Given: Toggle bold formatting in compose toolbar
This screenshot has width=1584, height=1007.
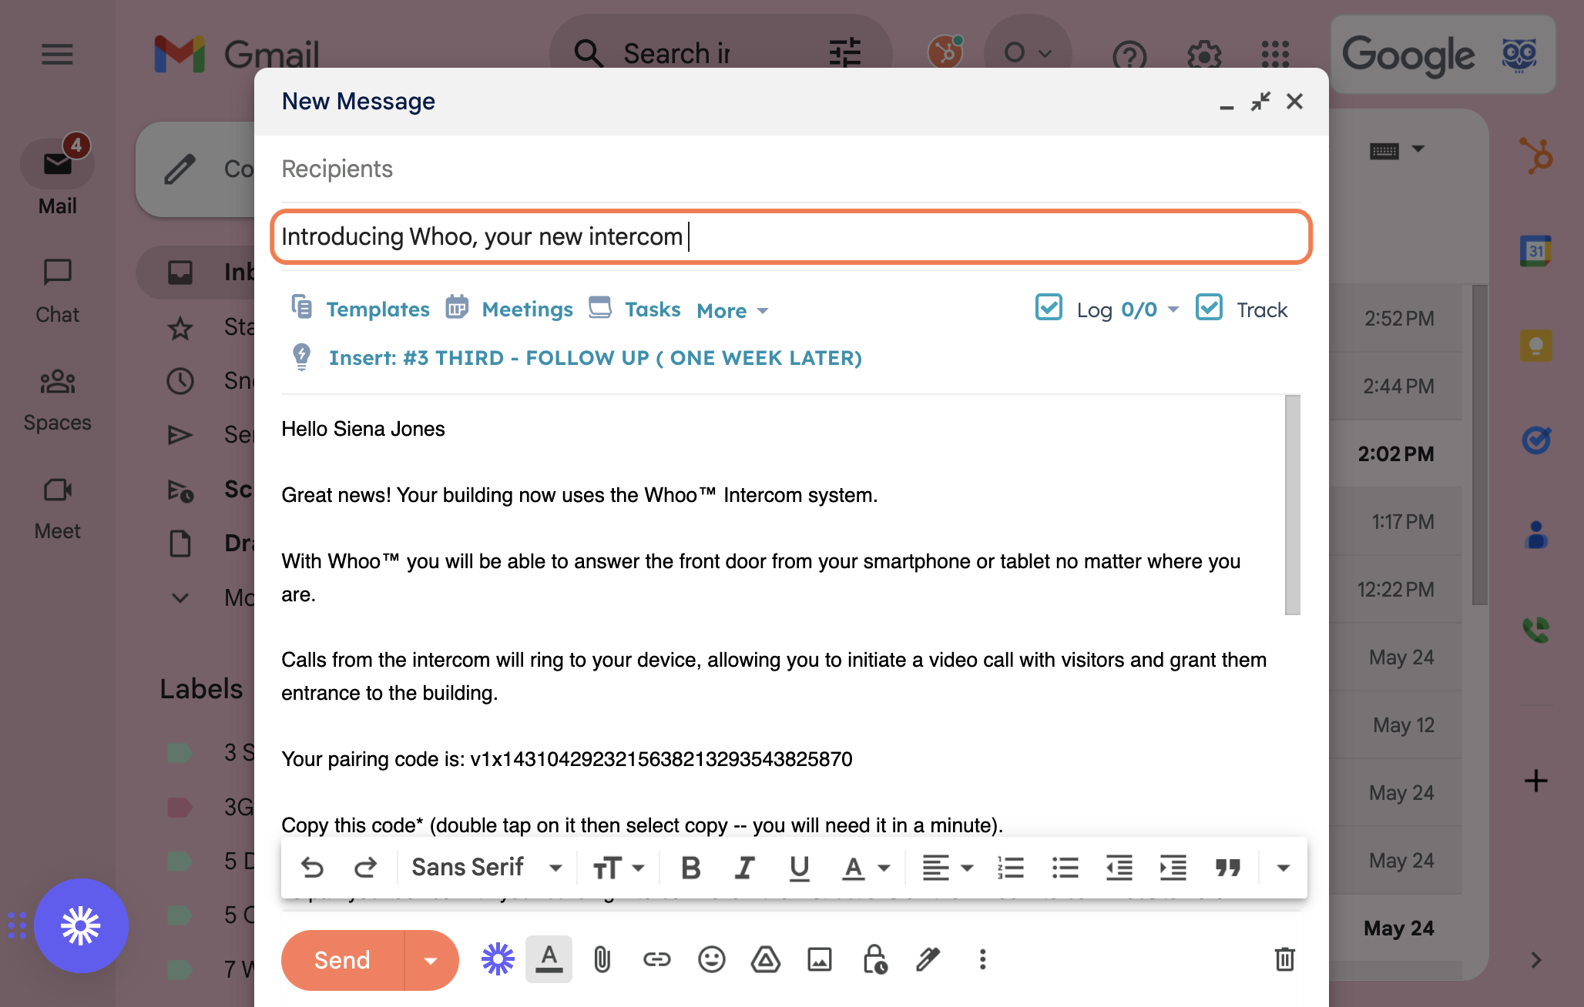Looking at the screenshot, I should pyautogui.click(x=691, y=868).
